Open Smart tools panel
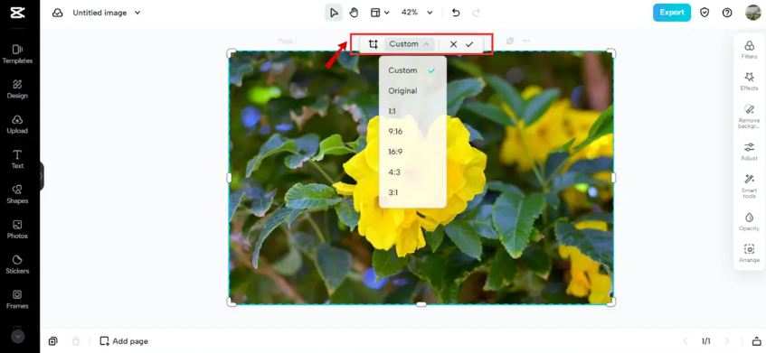 pyautogui.click(x=749, y=186)
